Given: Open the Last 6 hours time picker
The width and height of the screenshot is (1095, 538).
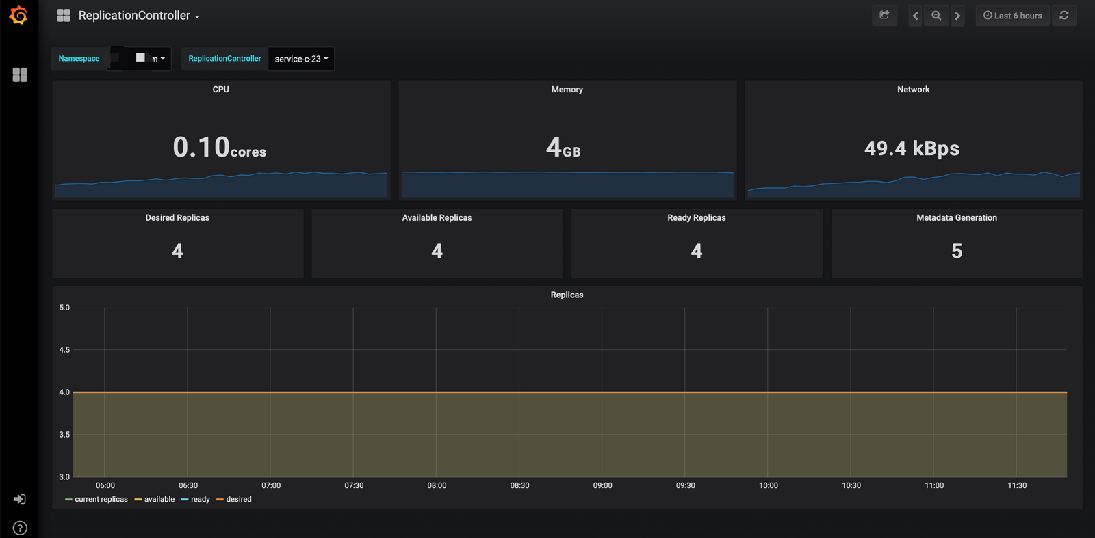Looking at the screenshot, I should coord(1012,16).
